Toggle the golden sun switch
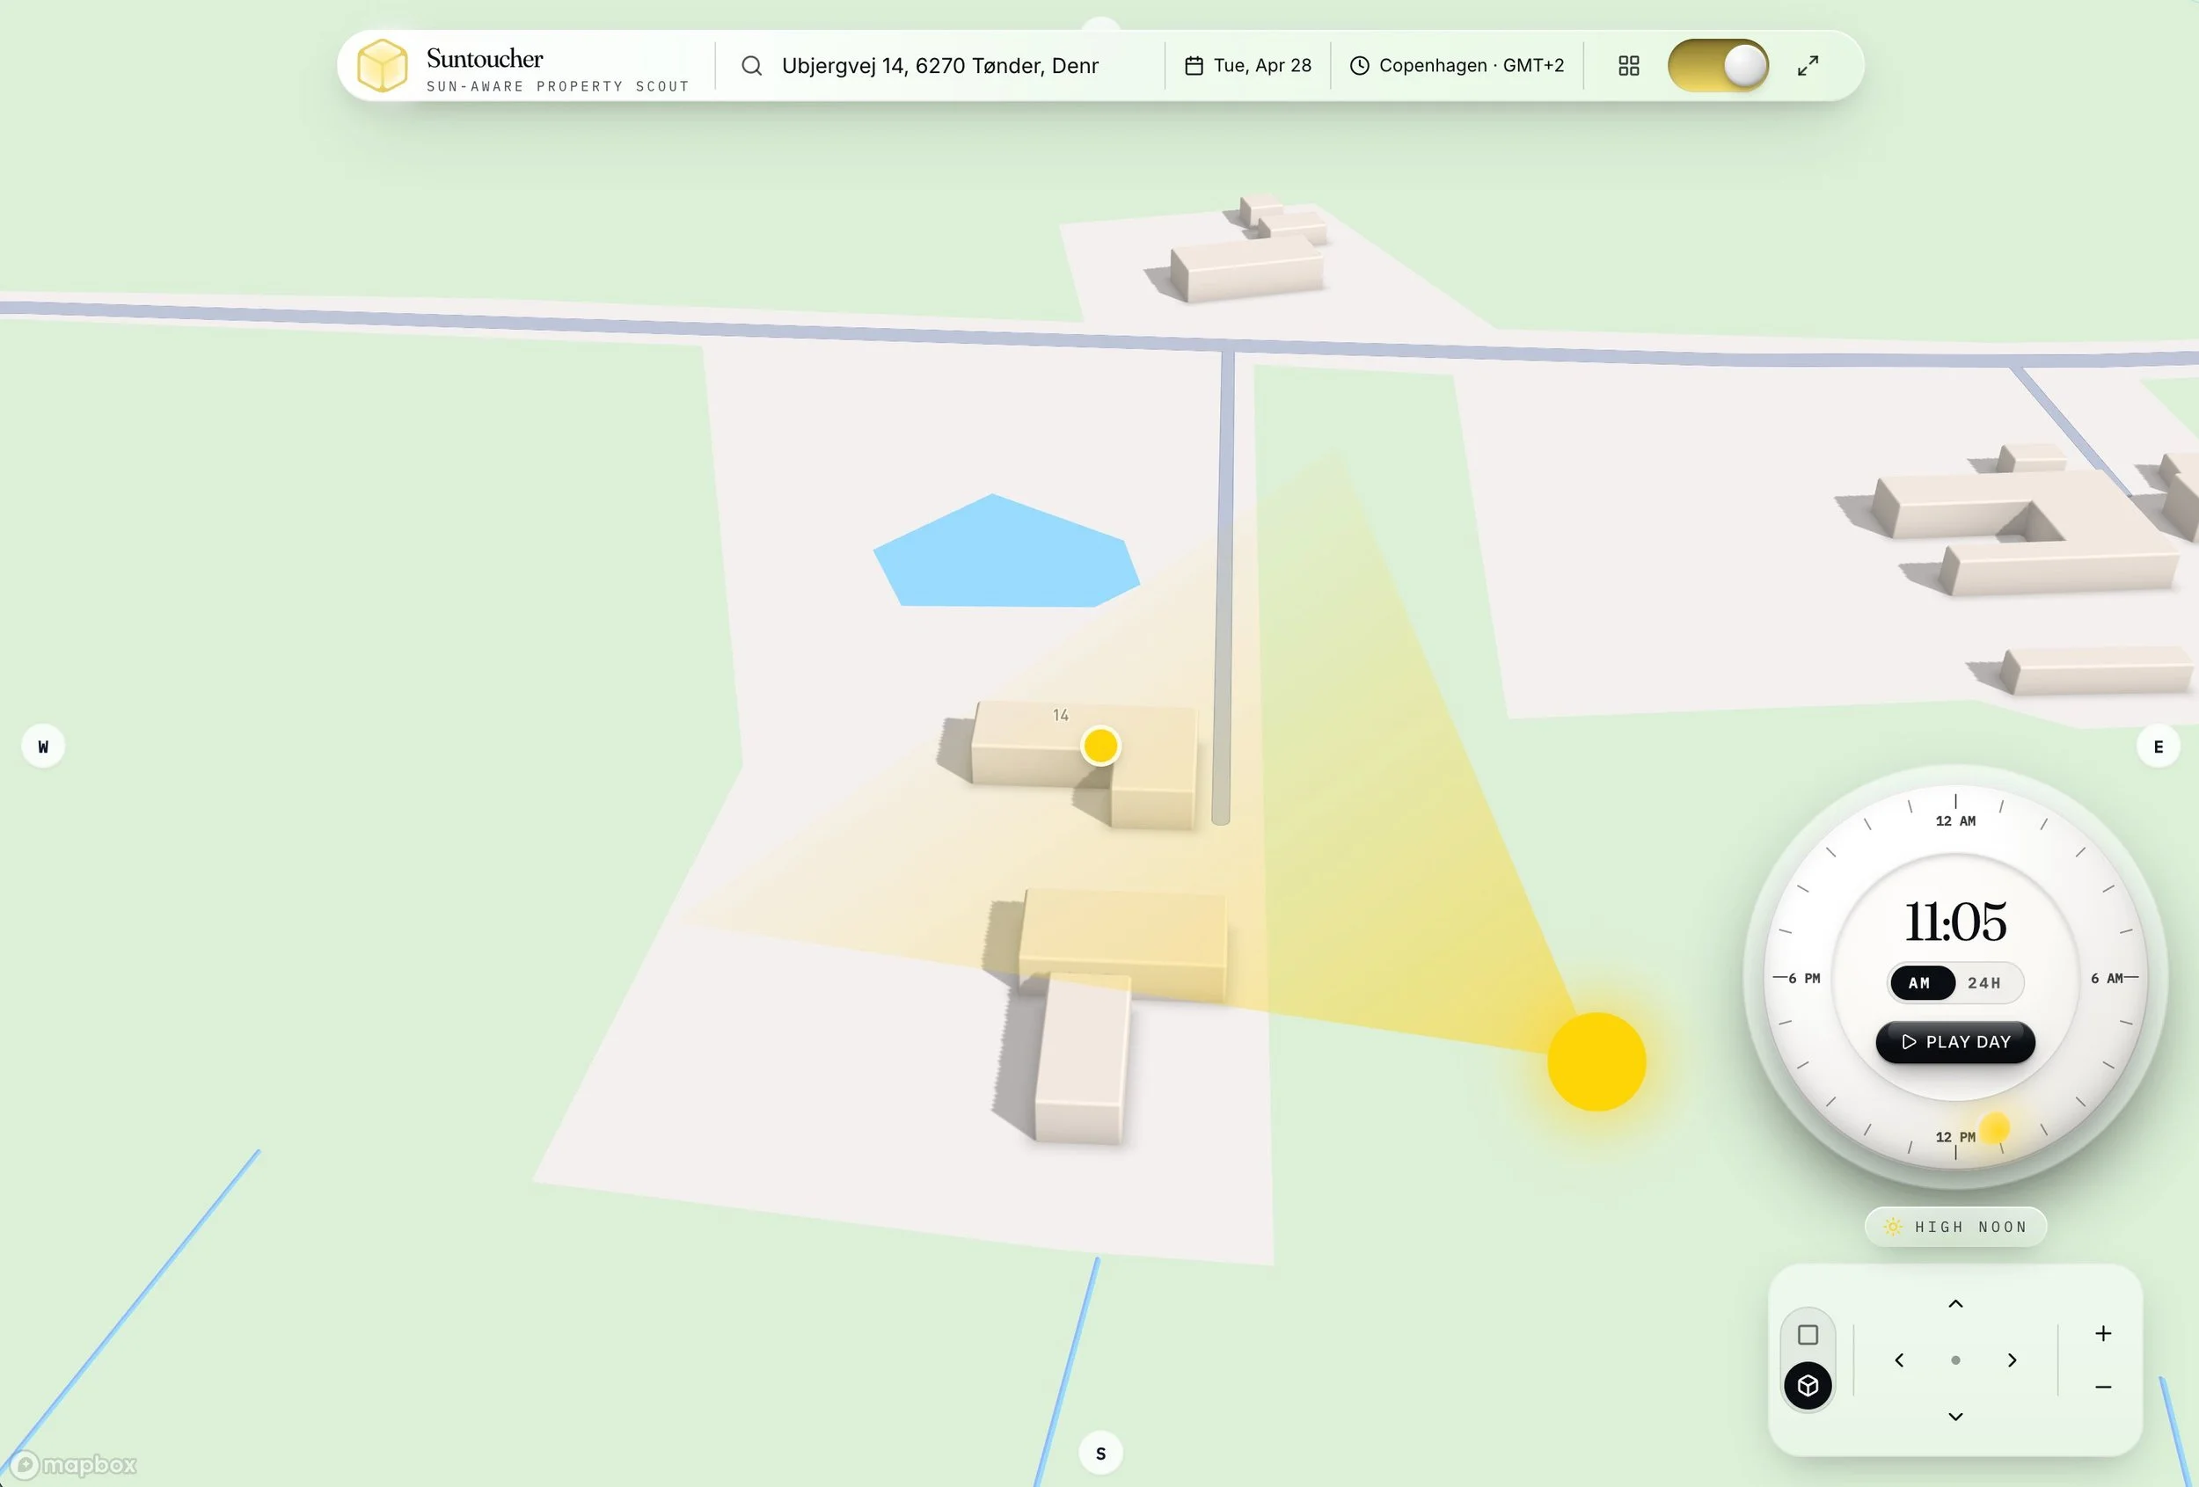Screen dimensions: 2199x1487 pos(1717,65)
